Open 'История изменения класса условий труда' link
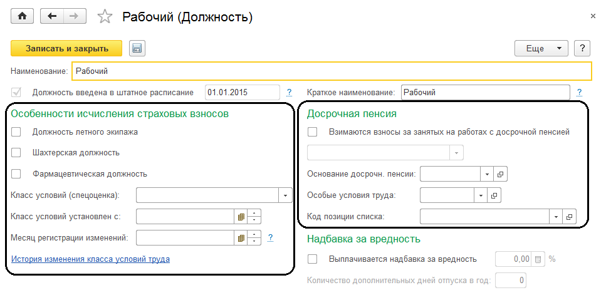606x295 pixels. coord(90,259)
